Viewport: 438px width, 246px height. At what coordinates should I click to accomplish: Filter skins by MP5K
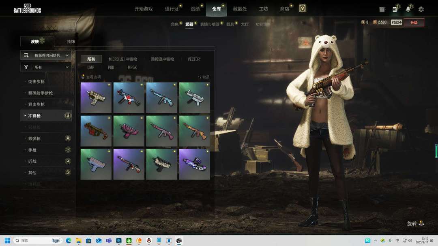132,68
